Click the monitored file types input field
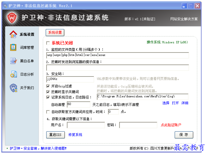This screenshot has width=207, height=156. 118,55
